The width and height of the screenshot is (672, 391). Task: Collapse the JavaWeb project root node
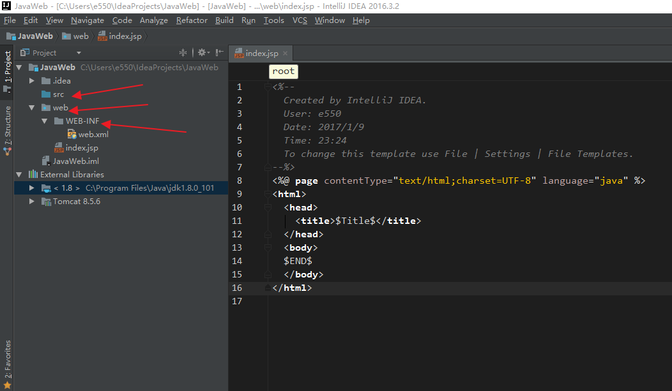(19, 68)
